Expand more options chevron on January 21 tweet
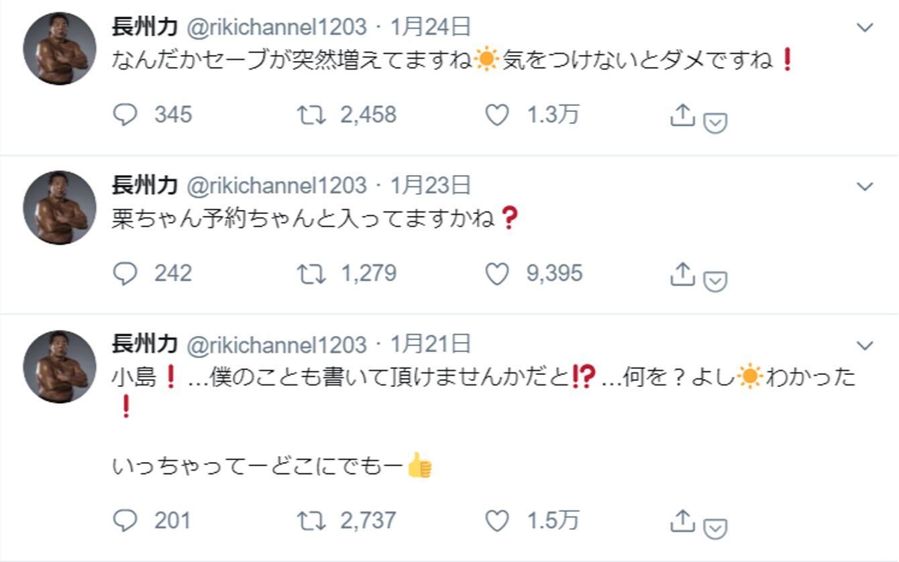Image resolution: width=899 pixels, height=562 pixels. point(865,345)
